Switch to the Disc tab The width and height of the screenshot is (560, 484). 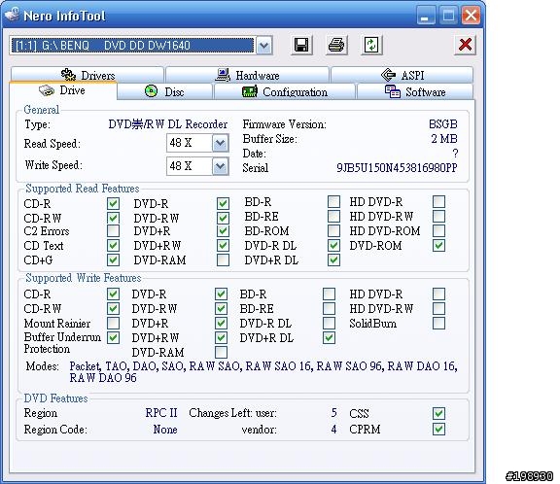coord(164,91)
